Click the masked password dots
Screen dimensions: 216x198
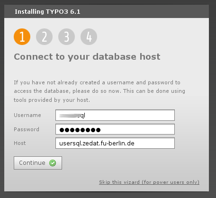point(80,130)
